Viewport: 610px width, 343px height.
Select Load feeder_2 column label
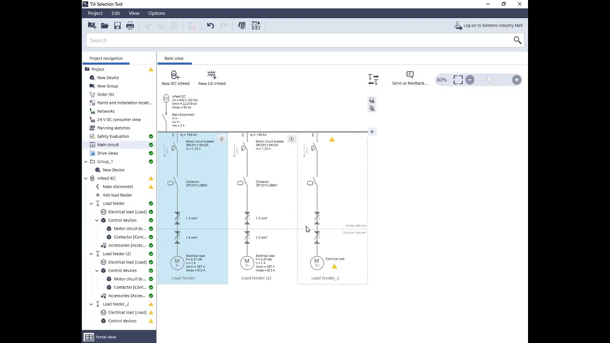click(x=325, y=278)
